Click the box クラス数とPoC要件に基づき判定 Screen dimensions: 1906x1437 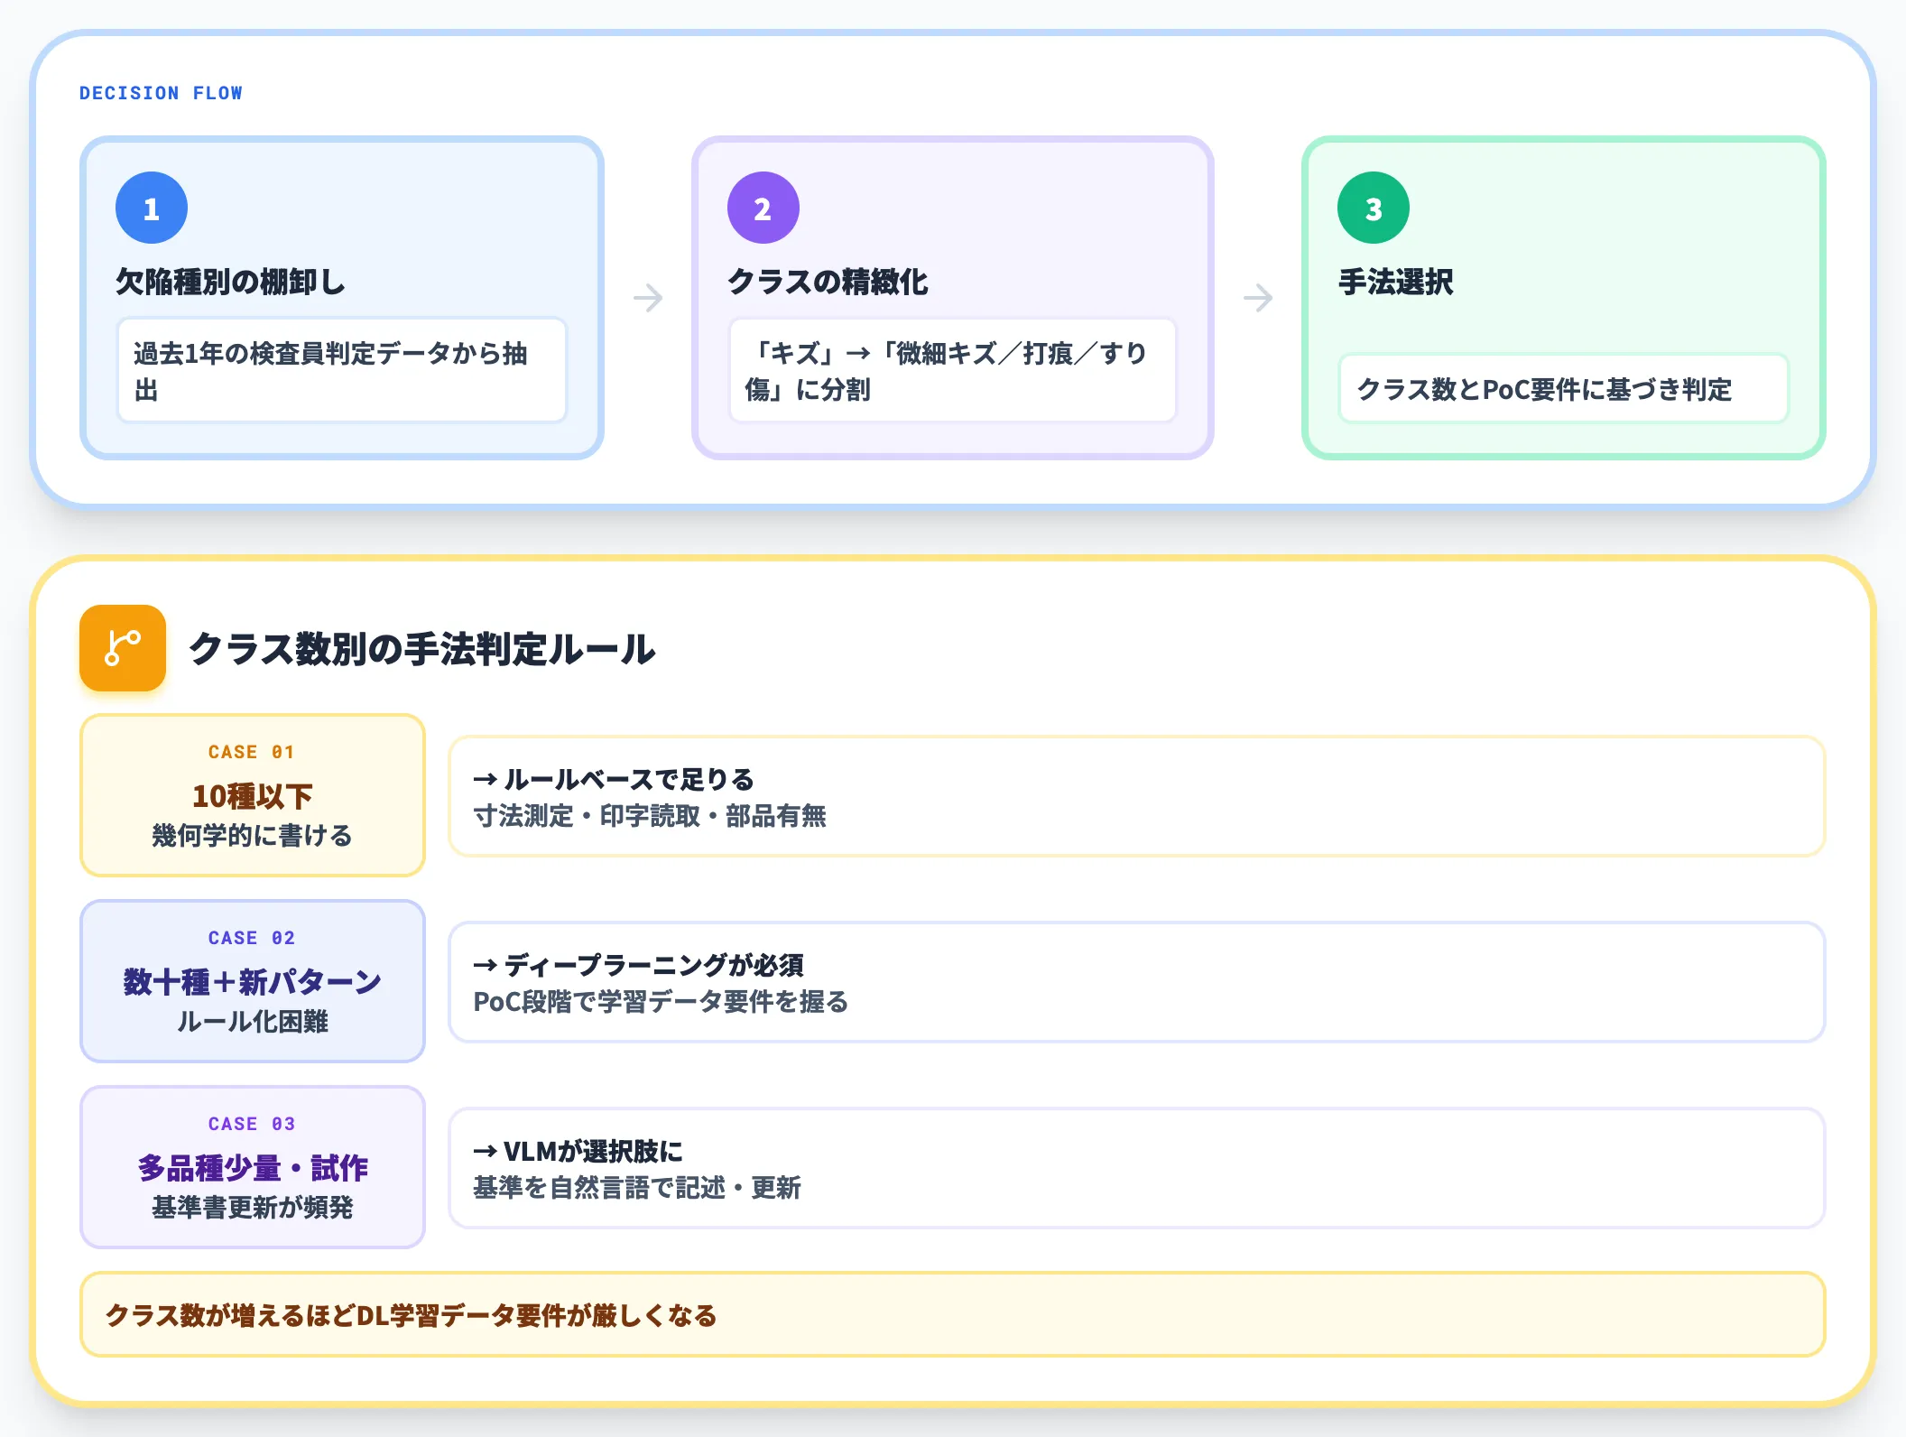[1564, 388]
